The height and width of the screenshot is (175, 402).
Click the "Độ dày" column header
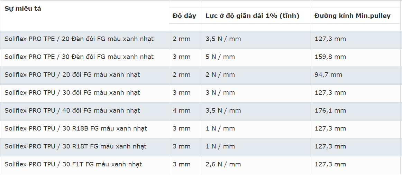(184, 16)
